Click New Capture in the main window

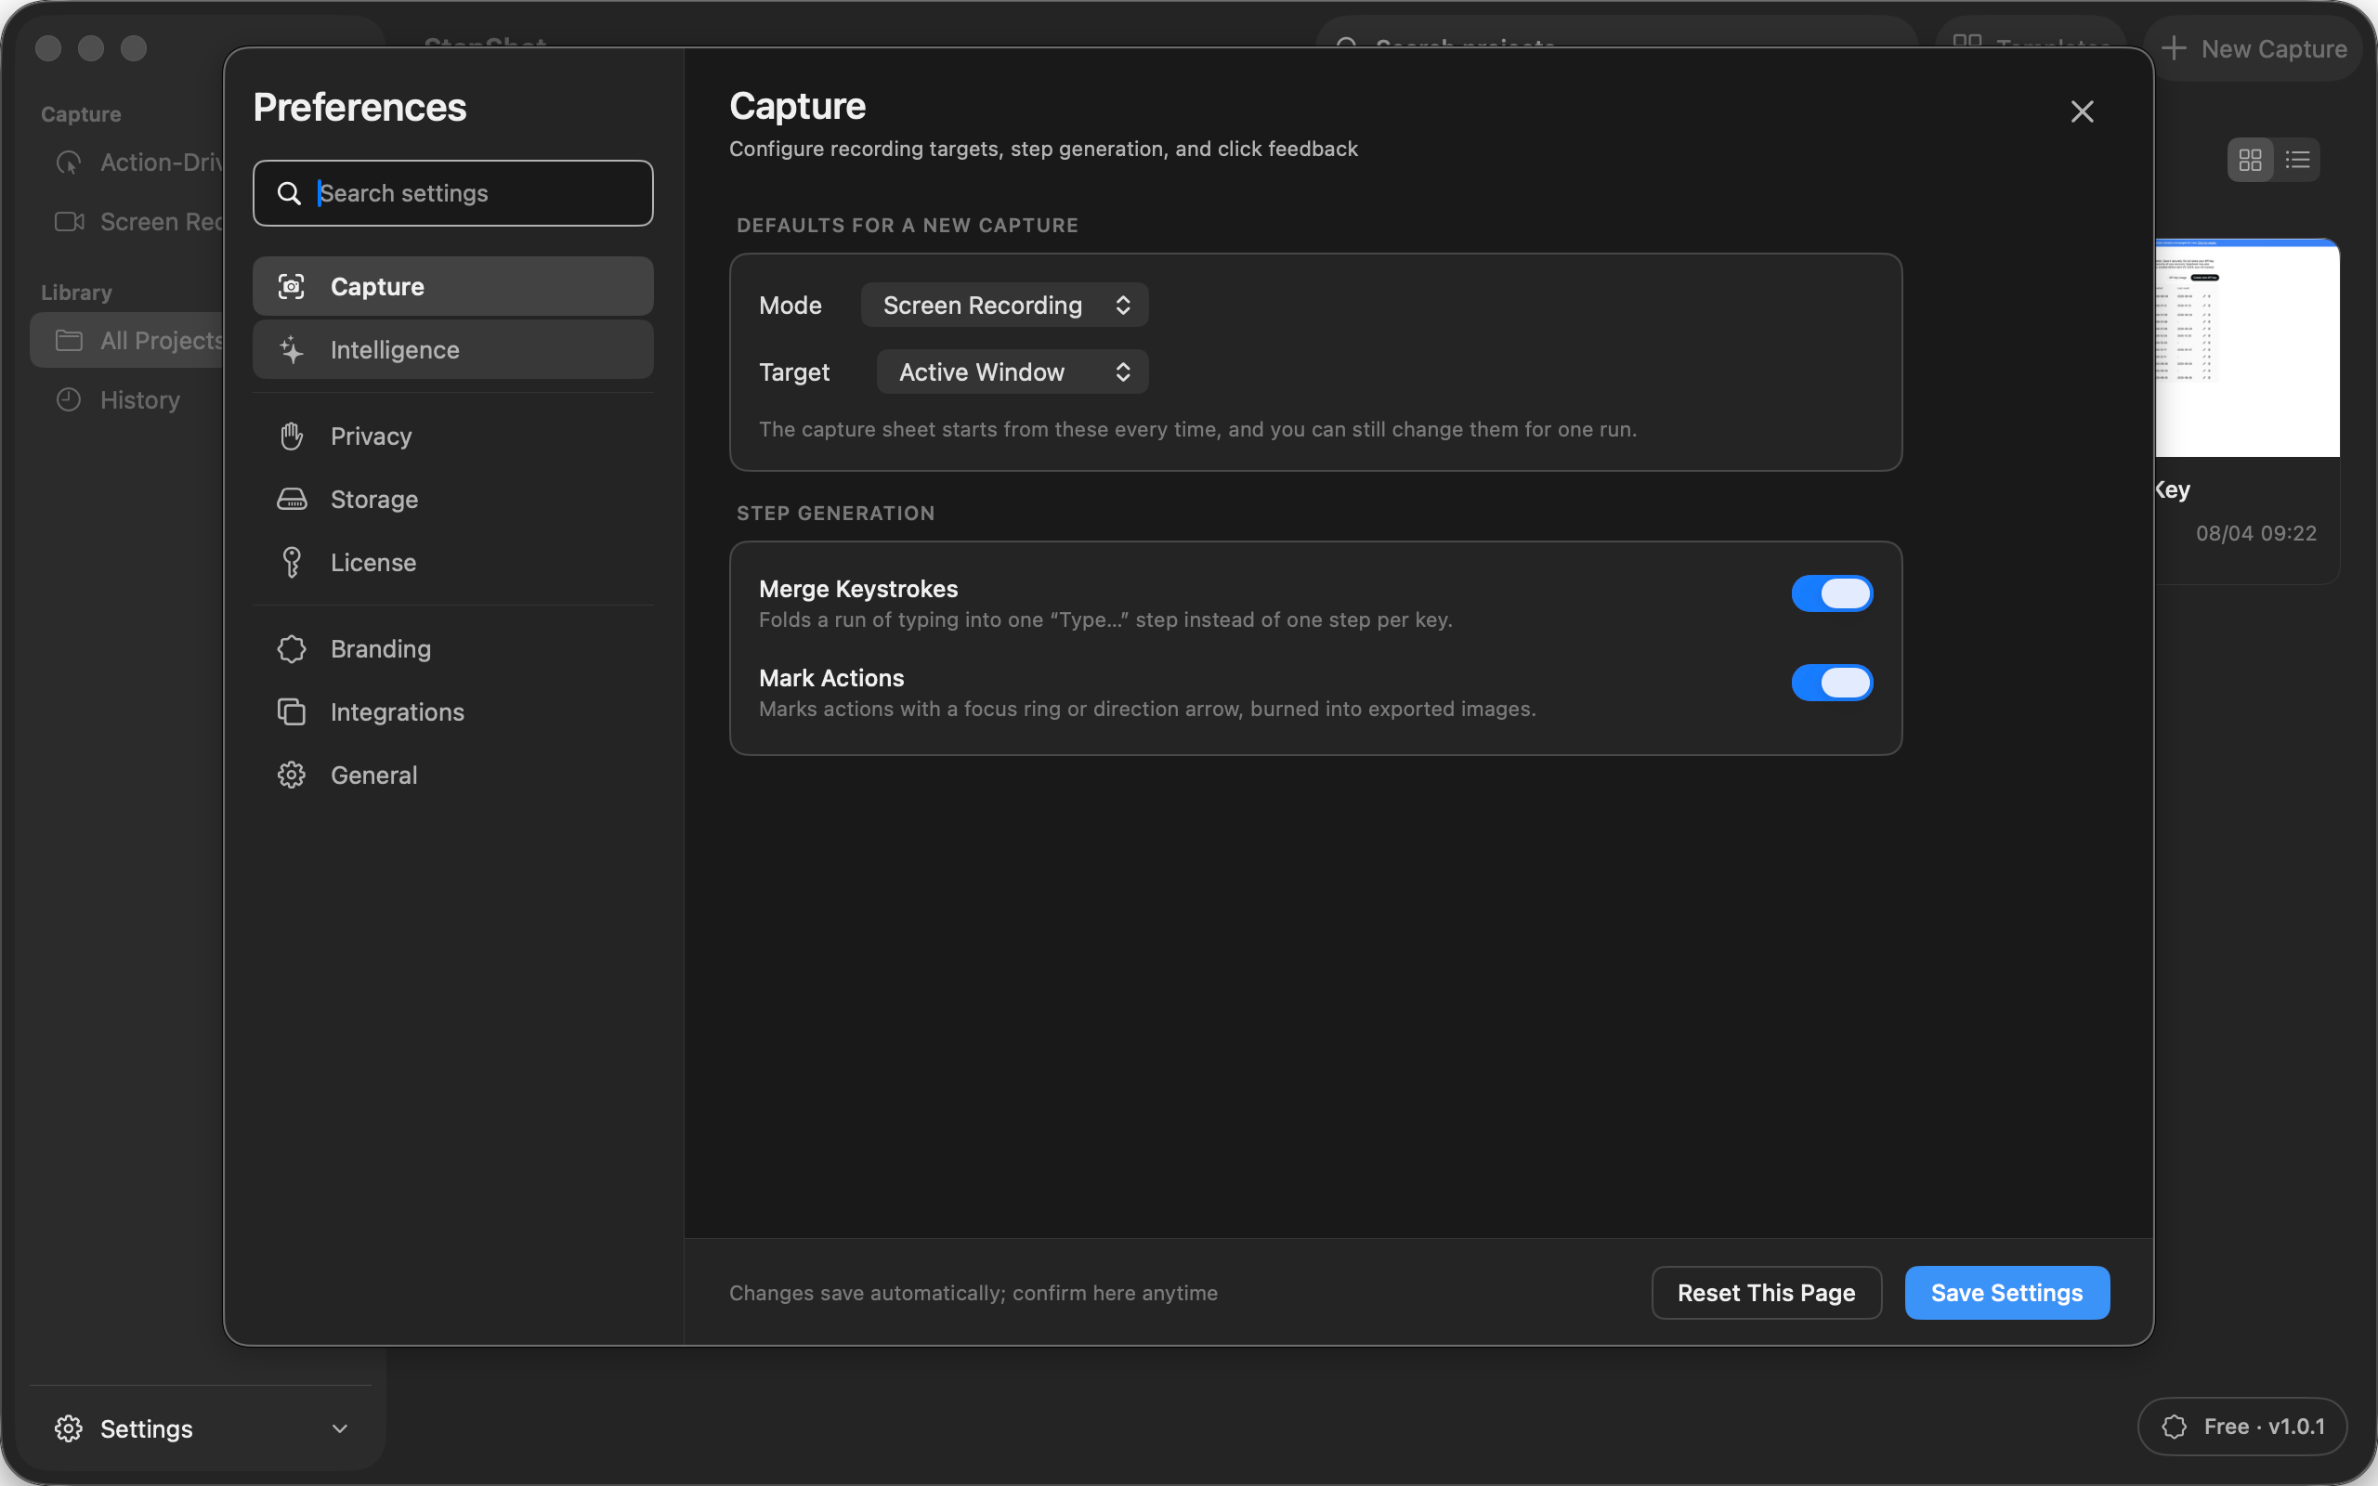[x=2254, y=48]
